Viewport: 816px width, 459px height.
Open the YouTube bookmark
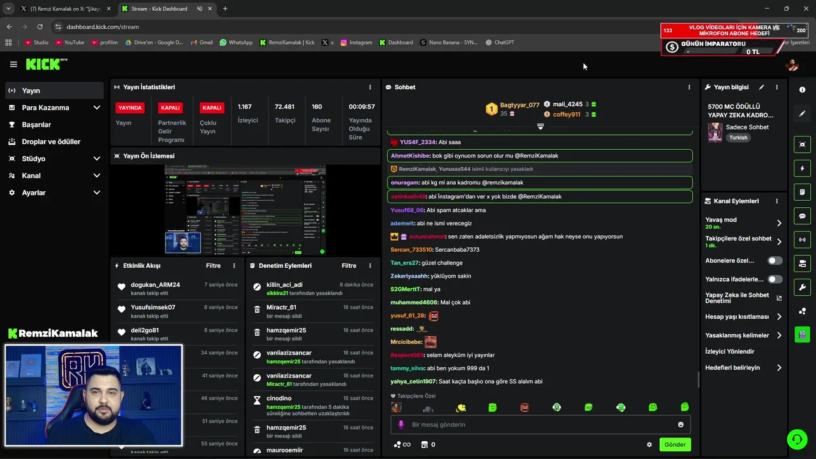[69, 43]
